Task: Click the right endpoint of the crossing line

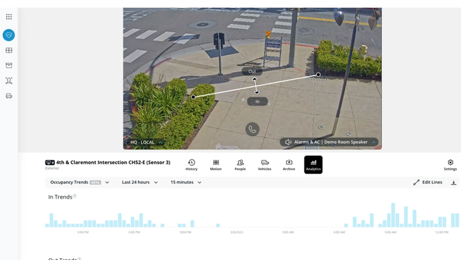Action: click(318, 75)
